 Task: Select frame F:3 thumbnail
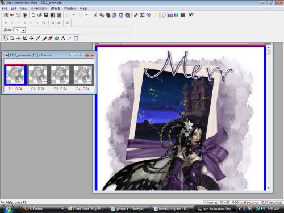[60, 75]
